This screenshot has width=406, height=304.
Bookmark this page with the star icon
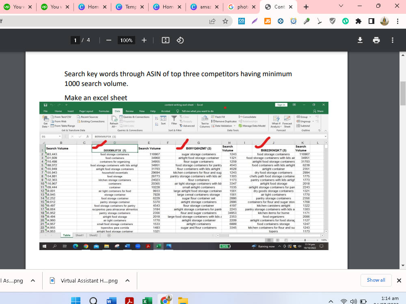(x=225, y=21)
